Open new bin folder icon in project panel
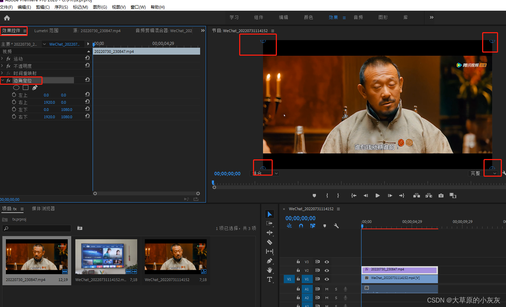 [x=80, y=228]
